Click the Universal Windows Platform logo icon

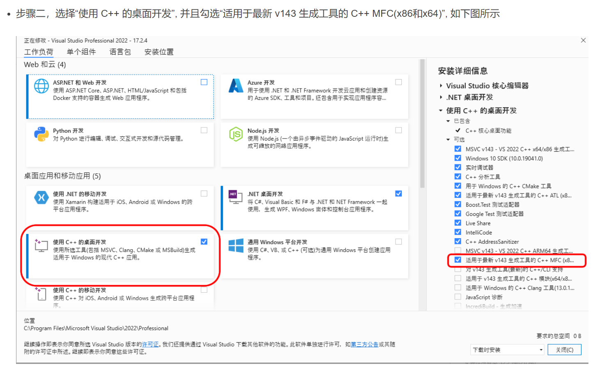(x=236, y=245)
